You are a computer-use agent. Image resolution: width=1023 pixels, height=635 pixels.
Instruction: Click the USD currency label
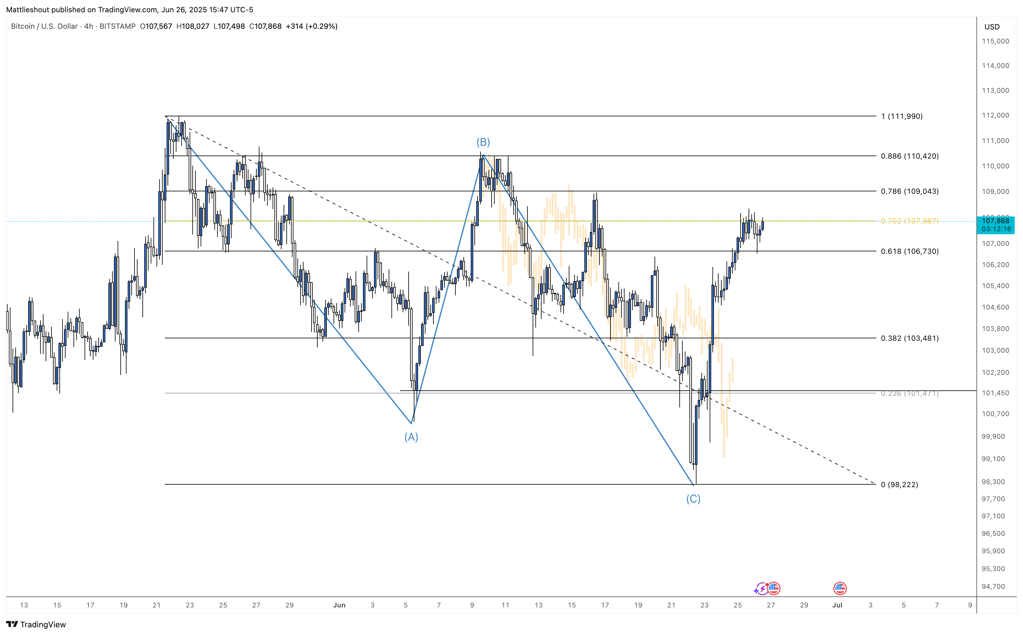[x=992, y=27]
